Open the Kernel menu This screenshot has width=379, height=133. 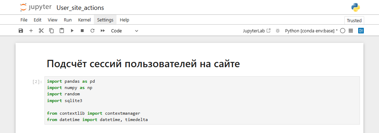click(x=84, y=20)
